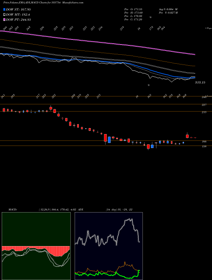Click the magenta DOW PT legend square

[5, 20]
